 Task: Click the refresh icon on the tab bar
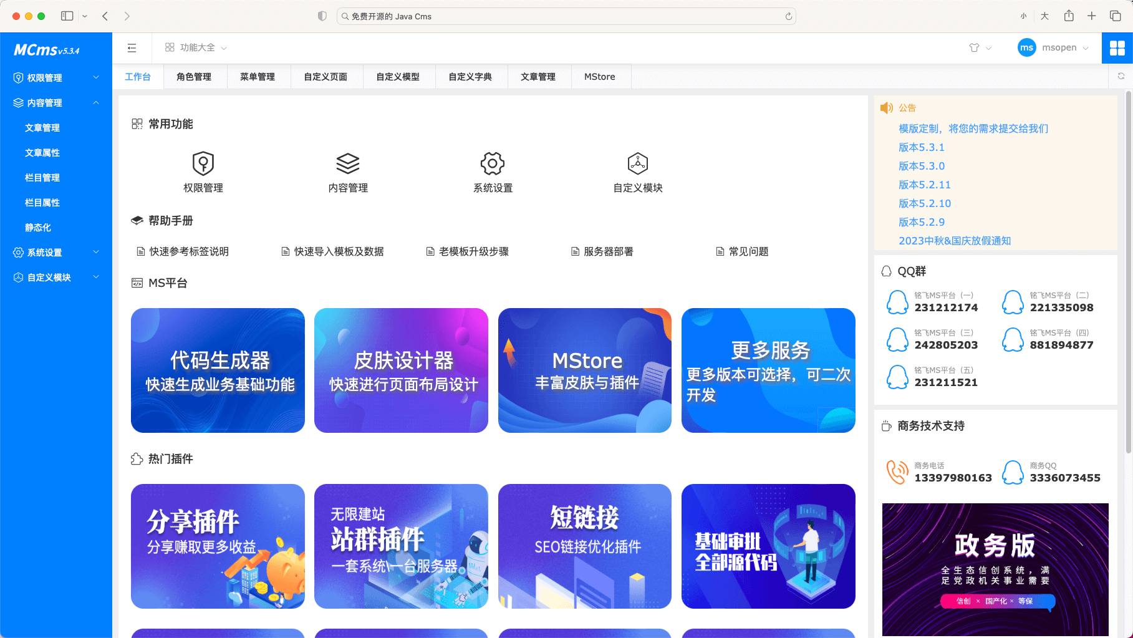[x=1120, y=76]
